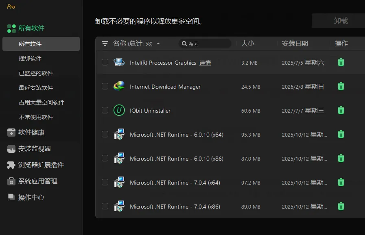
Task: Open the 已监控的软件 monitored software item
Action: tap(36, 73)
